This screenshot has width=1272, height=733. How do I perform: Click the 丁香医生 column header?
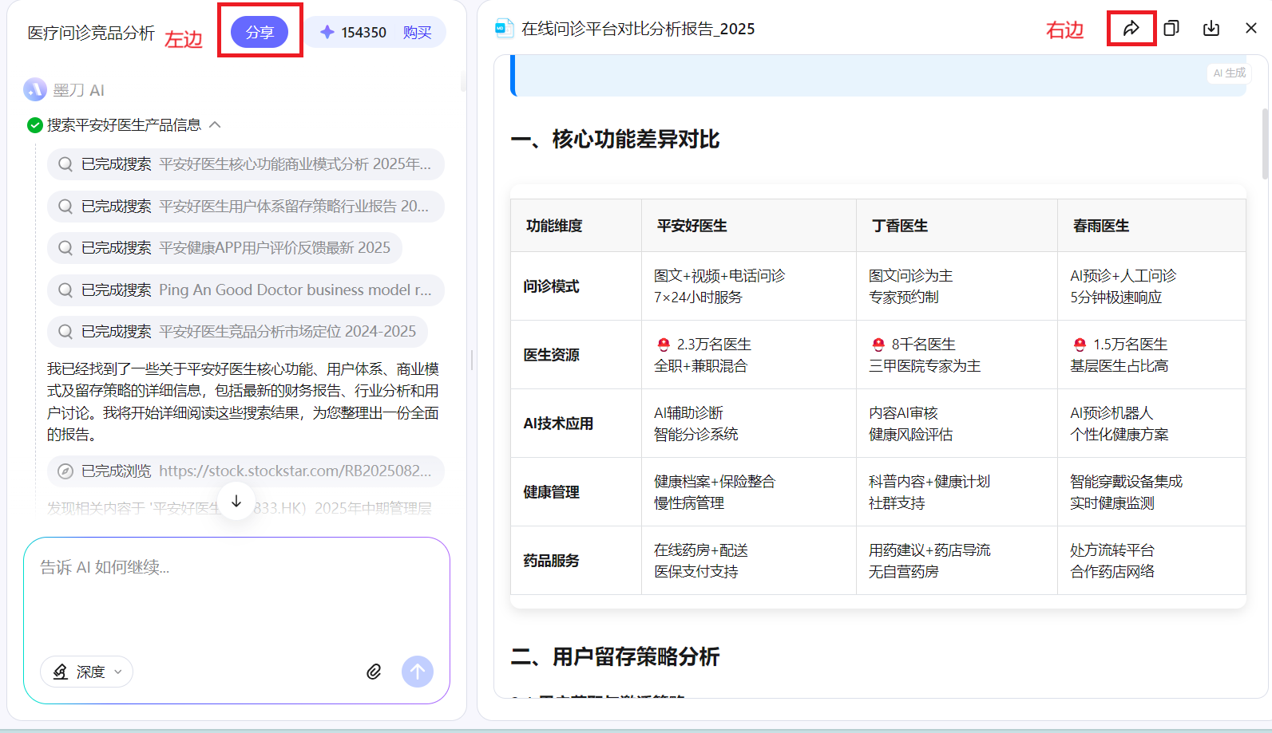[x=900, y=226]
